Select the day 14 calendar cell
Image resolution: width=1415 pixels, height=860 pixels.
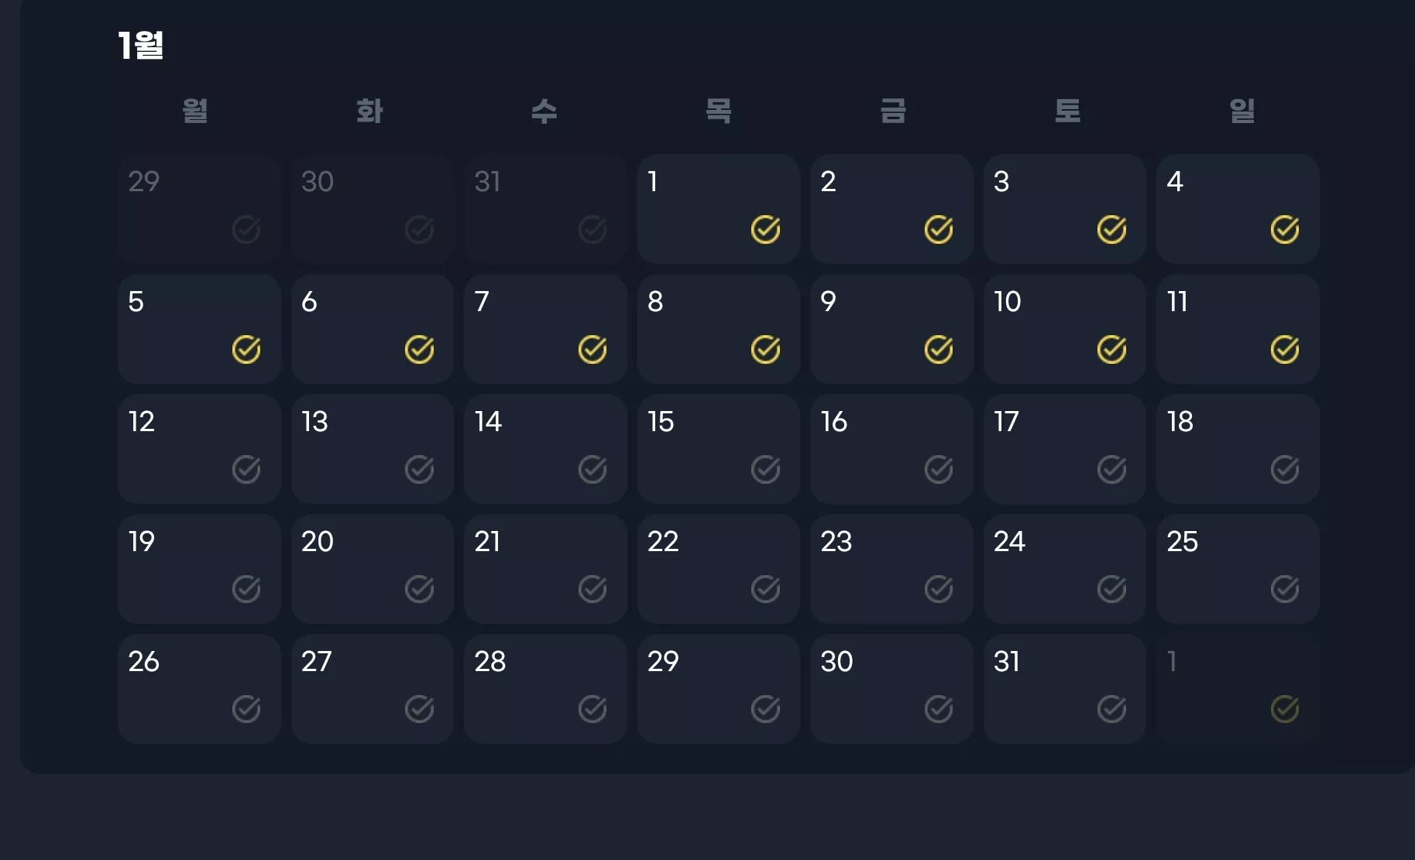point(545,449)
